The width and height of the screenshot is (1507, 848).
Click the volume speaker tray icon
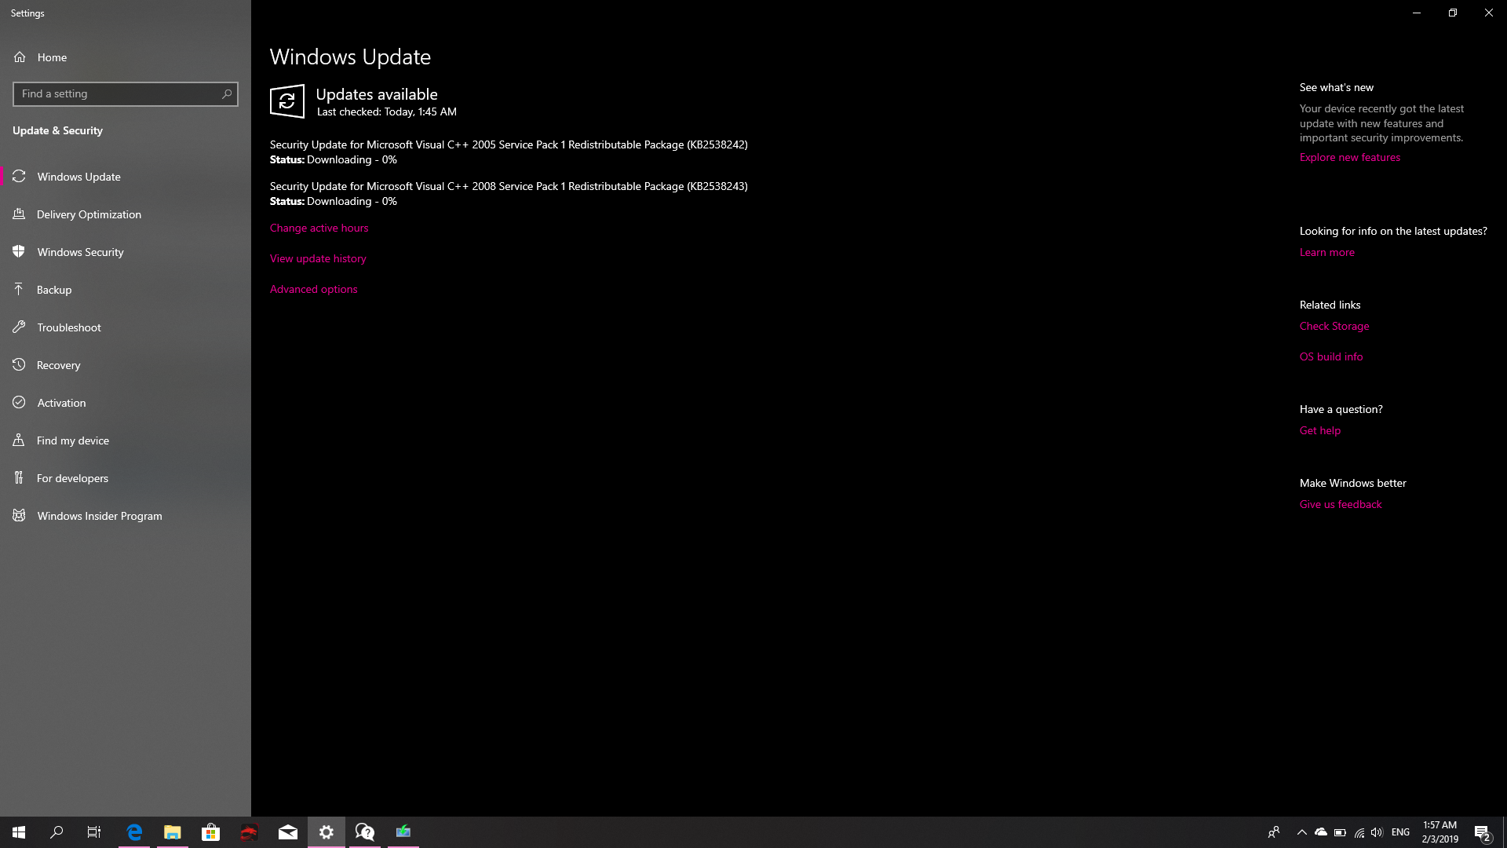pyautogui.click(x=1377, y=832)
